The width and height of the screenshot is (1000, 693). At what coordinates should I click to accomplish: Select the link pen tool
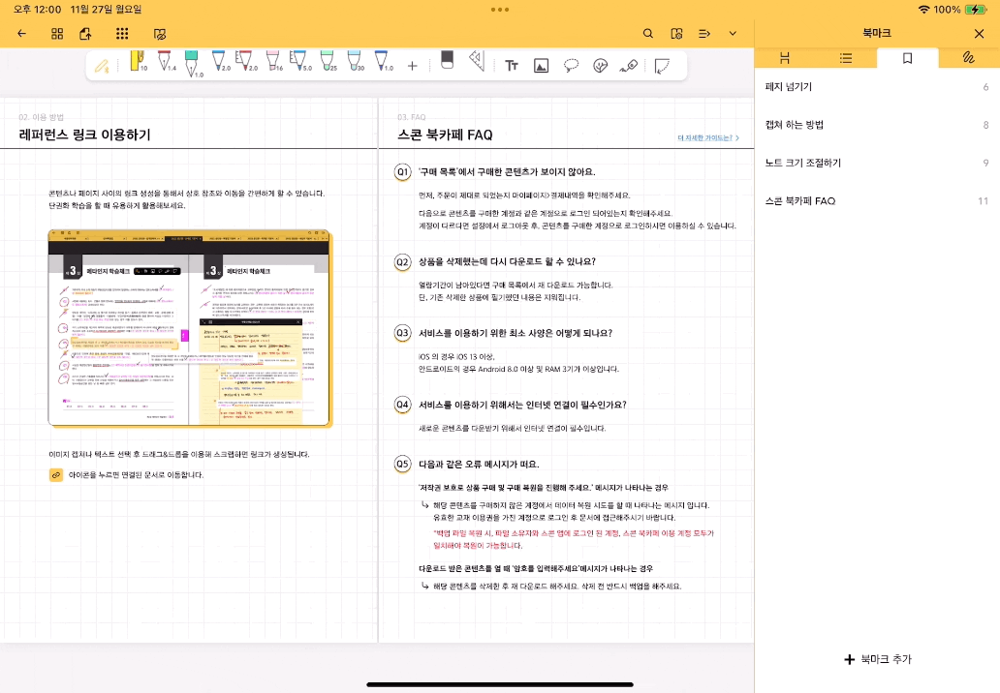(629, 66)
